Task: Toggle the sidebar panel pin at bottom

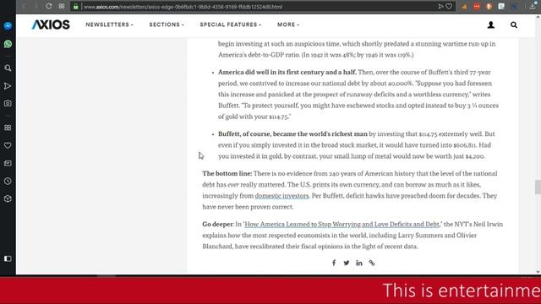Action: [x=8, y=258]
